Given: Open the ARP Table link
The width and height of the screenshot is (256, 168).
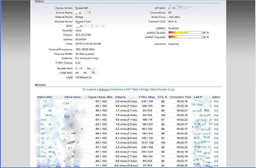Looking at the screenshot, I should point(132,89).
